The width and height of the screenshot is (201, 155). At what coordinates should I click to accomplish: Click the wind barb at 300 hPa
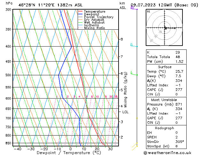point(134,8)
